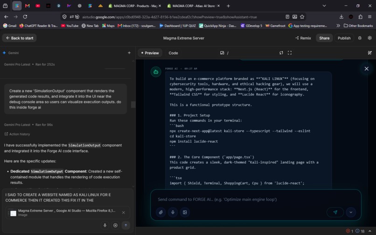This screenshot has height=235, width=376.
Task: Expand the Action history section
Action: point(17,134)
